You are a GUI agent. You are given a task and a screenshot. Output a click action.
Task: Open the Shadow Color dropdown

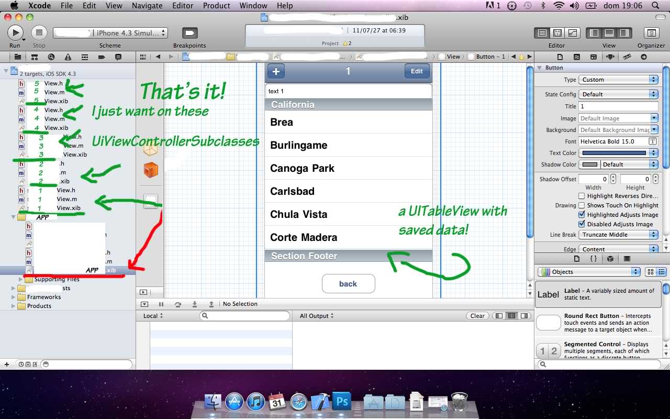click(x=629, y=164)
